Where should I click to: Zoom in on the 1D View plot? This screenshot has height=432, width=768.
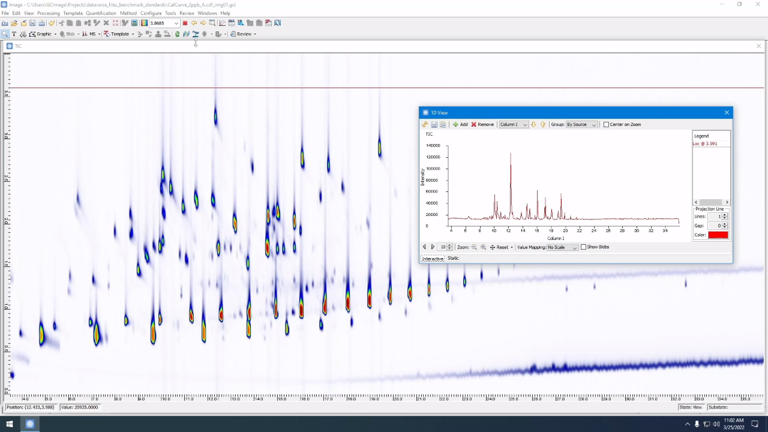click(483, 247)
